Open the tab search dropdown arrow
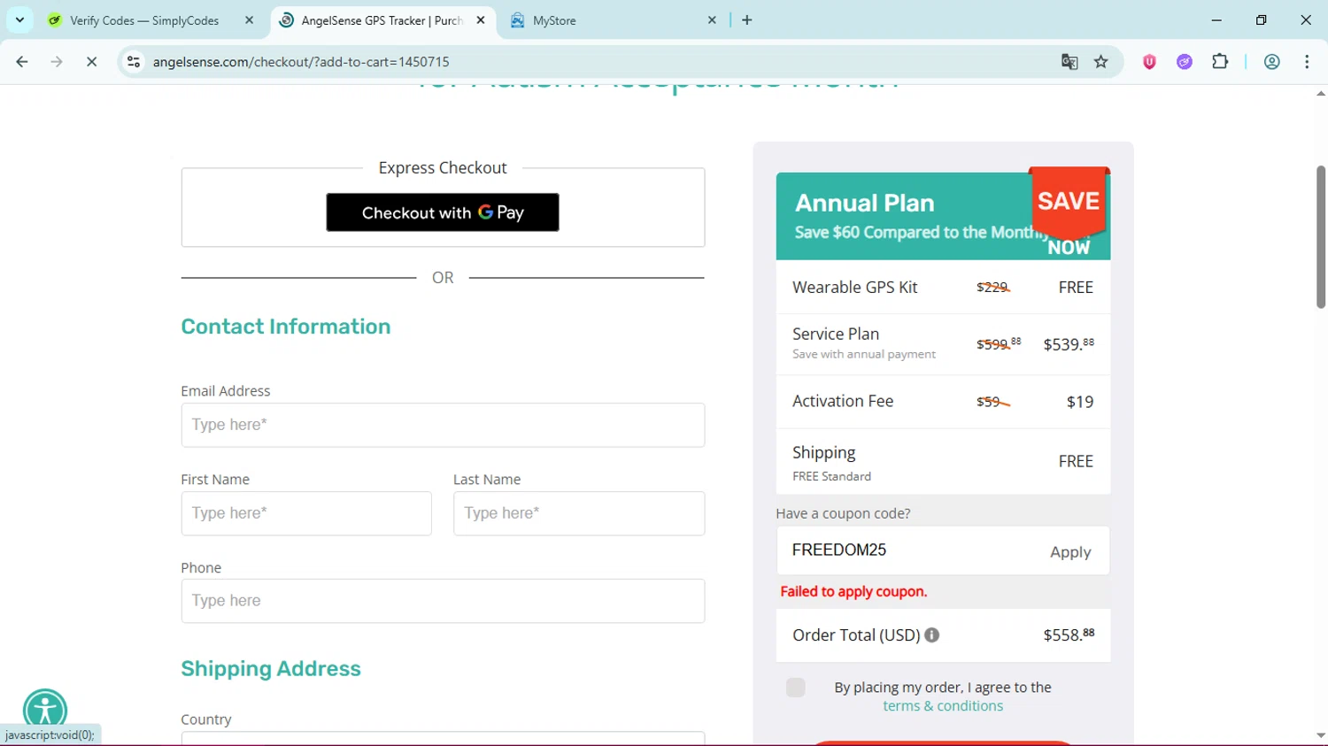Image resolution: width=1328 pixels, height=746 pixels. click(19, 19)
